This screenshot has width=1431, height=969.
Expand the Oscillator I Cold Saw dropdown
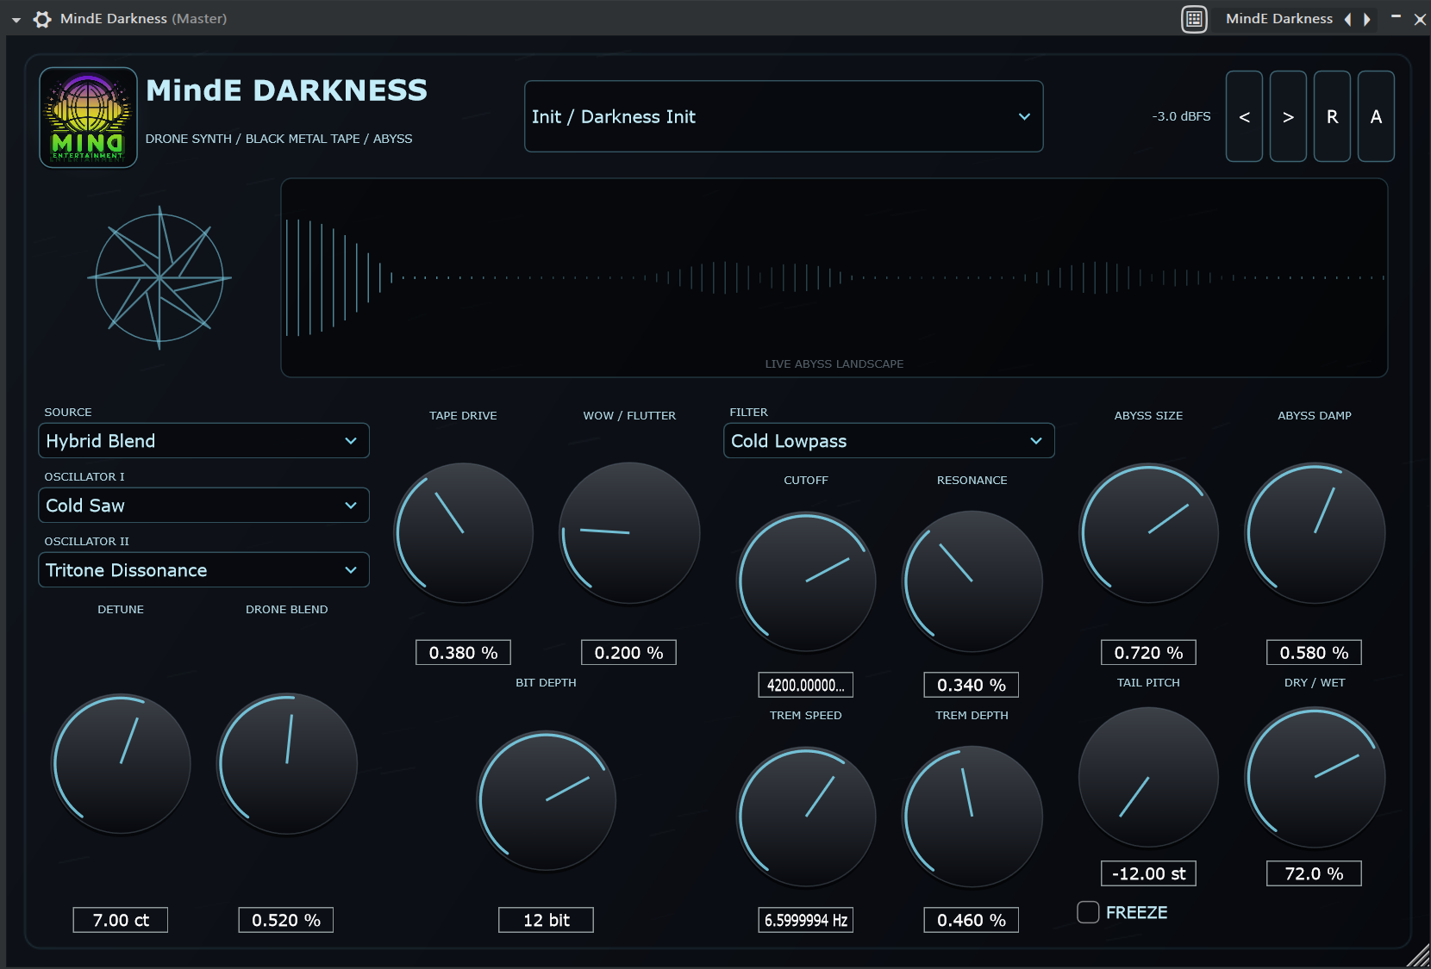[x=203, y=505]
